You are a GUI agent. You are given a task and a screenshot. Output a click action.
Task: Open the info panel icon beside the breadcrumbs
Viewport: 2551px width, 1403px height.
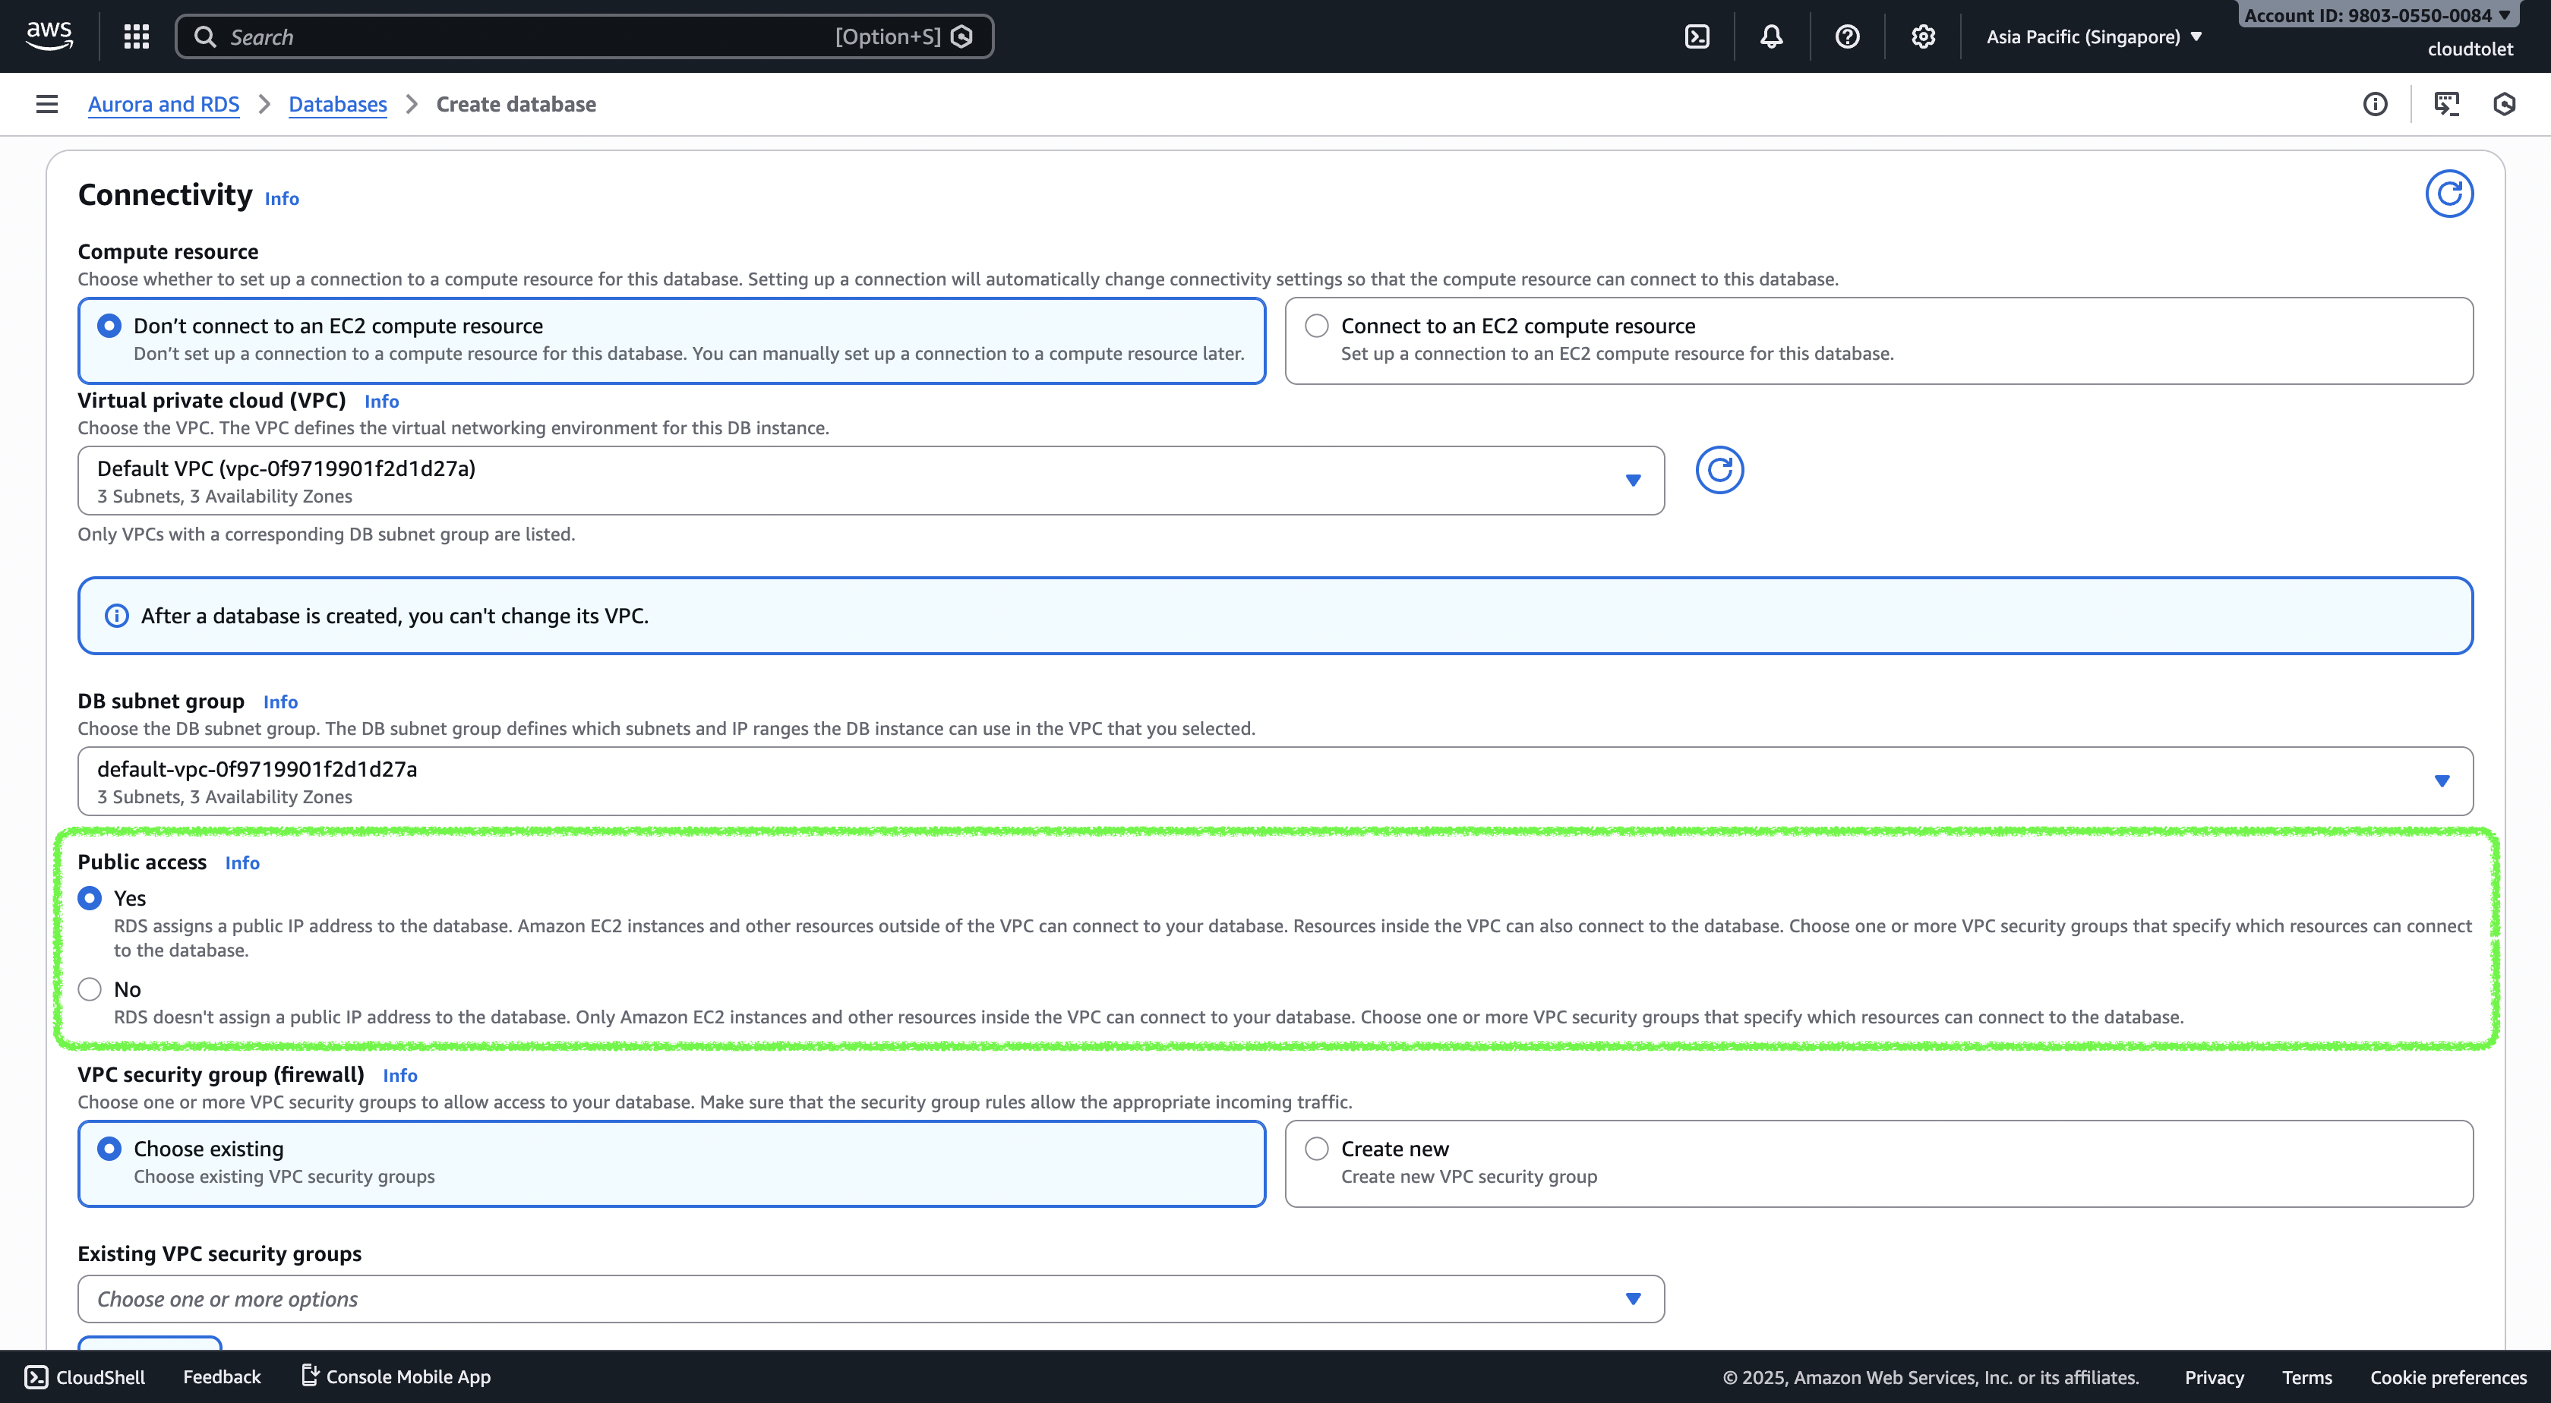click(x=2375, y=104)
